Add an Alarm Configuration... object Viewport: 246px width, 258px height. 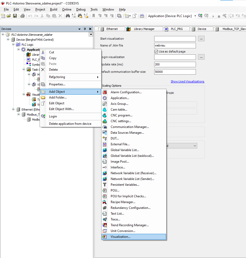click(x=134, y=92)
